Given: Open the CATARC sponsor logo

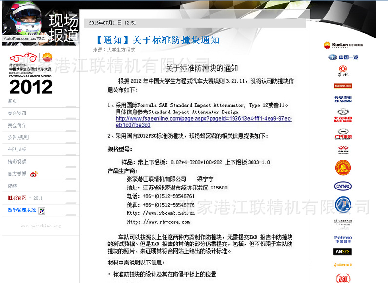Looking at the screenshot, I should click(343, 186).
